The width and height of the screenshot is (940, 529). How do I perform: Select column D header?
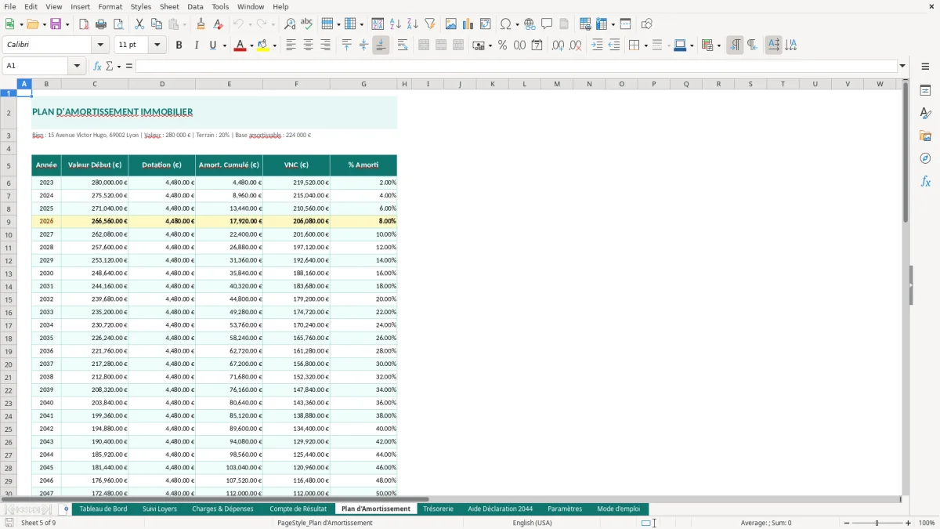[162, 84]
